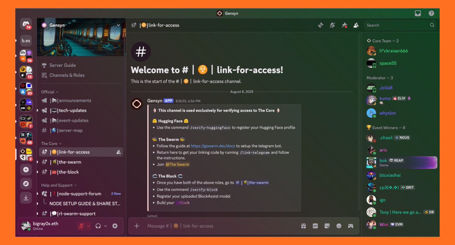Click plus attachment button in message bar
The width and height of the screenshot is (455, 245).
pos(136,226)
